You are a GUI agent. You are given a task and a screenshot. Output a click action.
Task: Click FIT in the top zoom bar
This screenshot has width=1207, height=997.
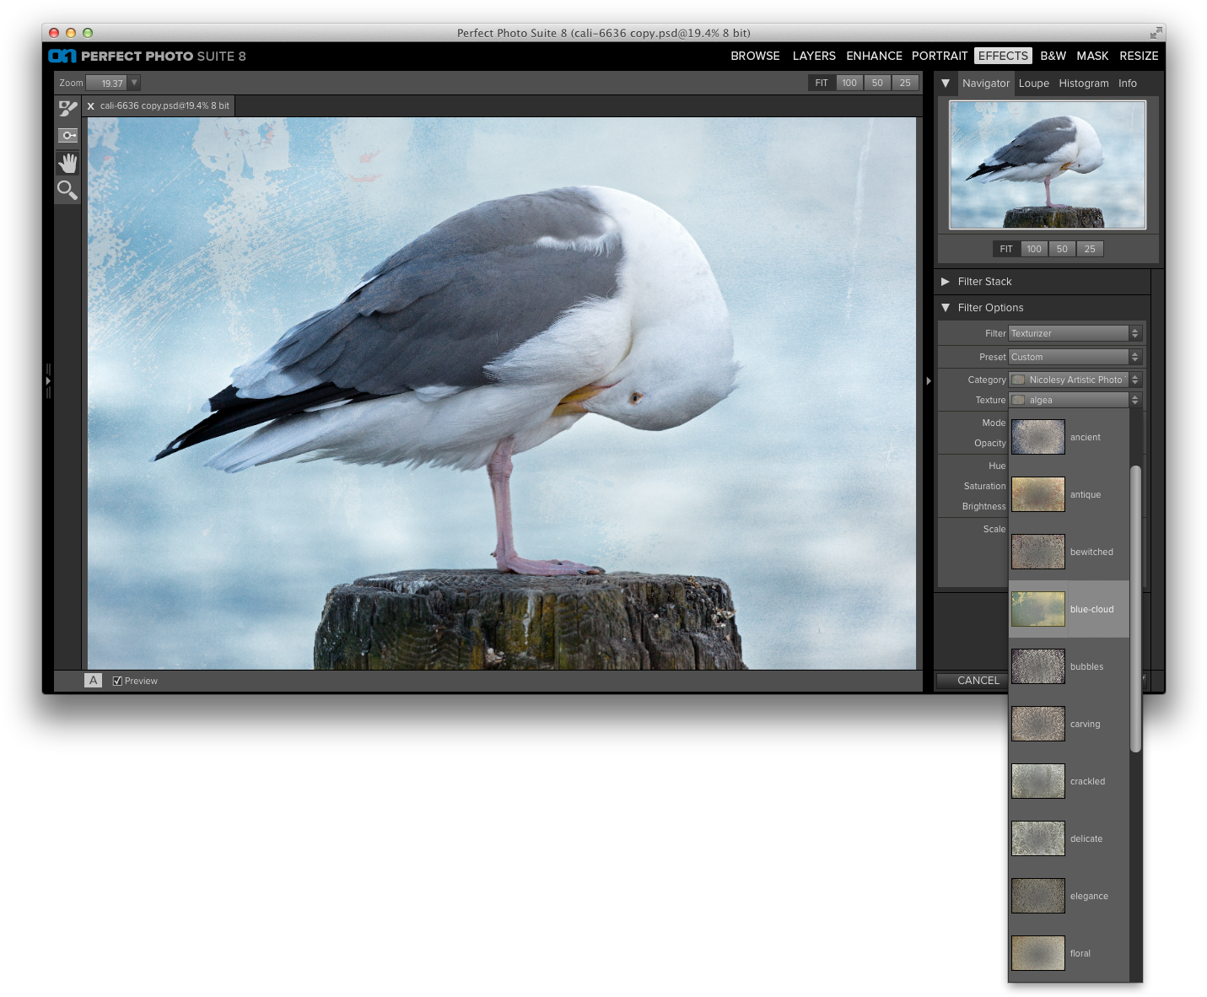[822, 83]
